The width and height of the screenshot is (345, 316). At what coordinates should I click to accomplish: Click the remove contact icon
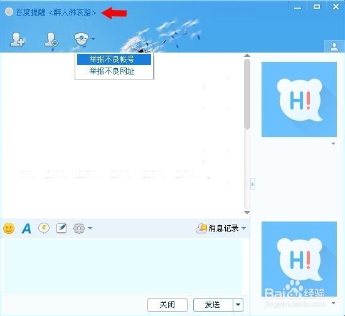click(x=51, y=39)
